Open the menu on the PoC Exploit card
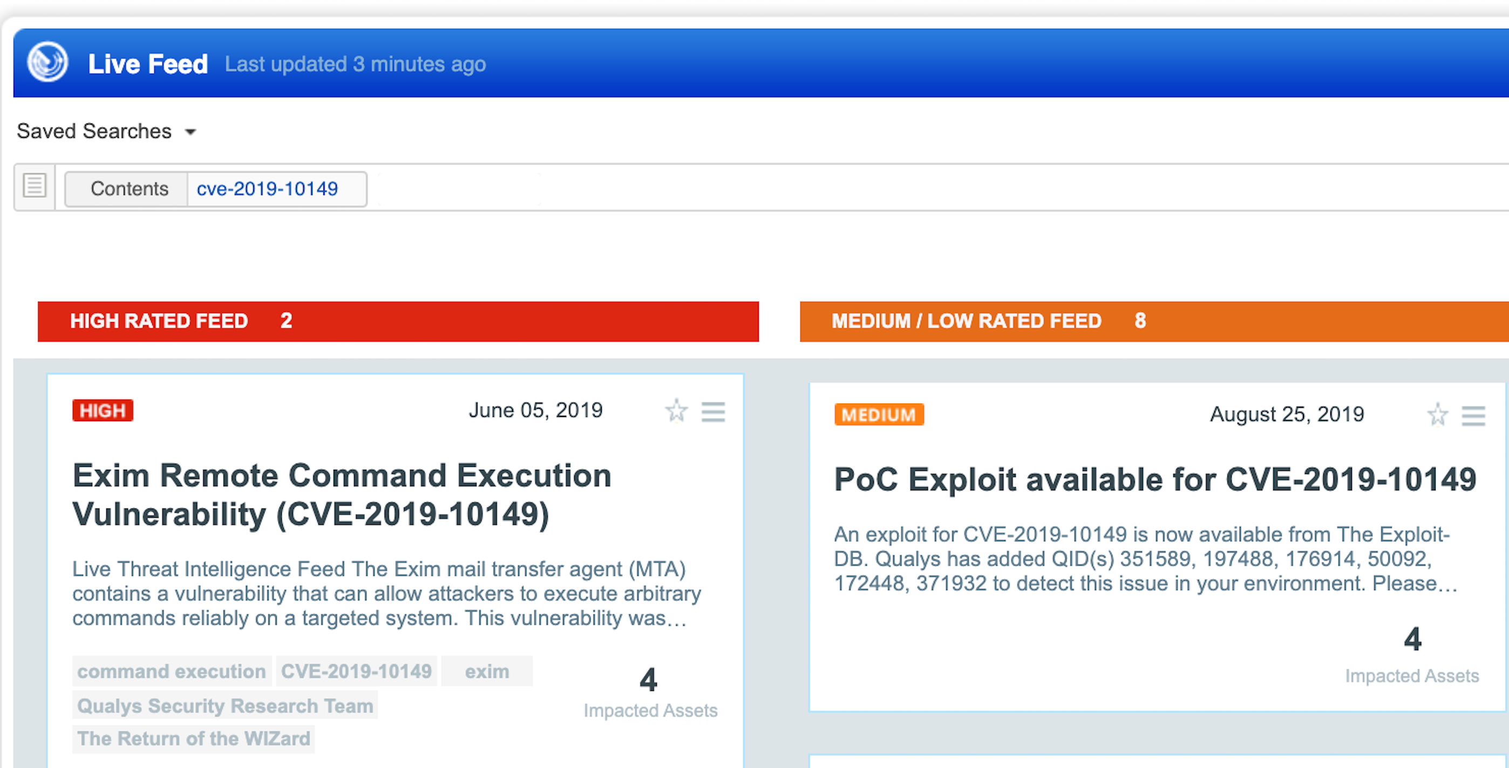The image size is (1509, 768). [1473, 416]
